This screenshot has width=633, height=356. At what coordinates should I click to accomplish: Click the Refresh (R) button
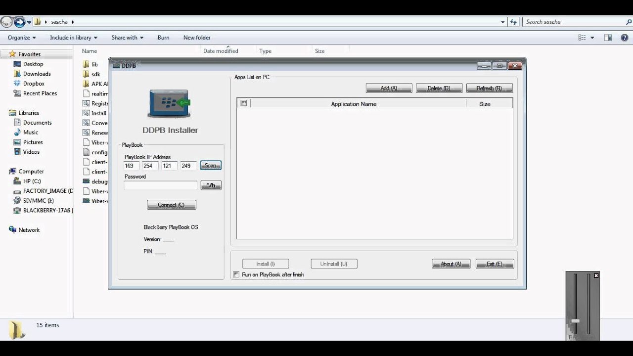489,88
